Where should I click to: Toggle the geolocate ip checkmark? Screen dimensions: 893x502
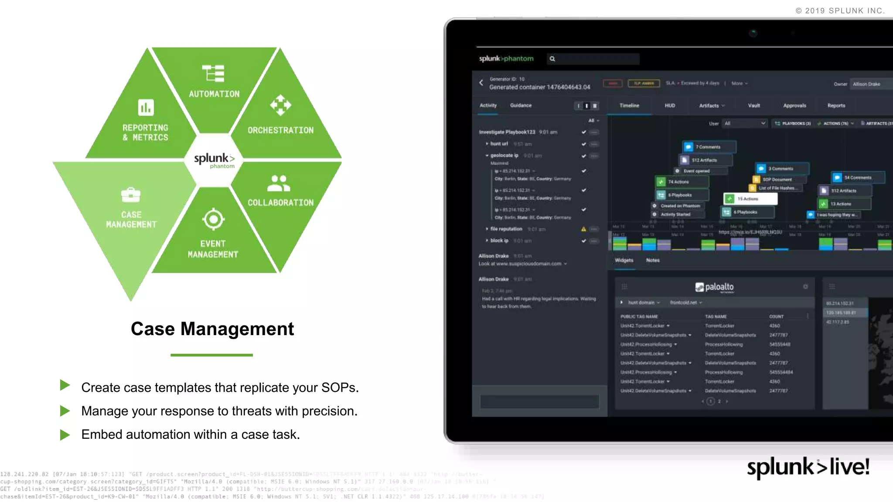(x=584, y=156)
